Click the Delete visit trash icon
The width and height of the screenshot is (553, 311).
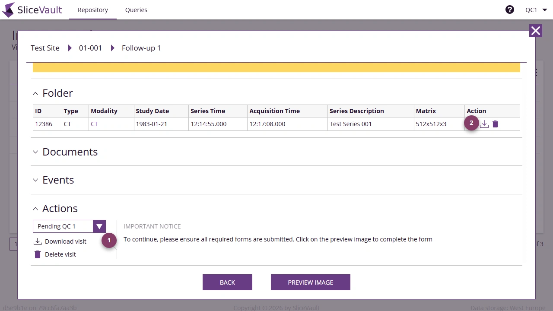pos(38,254)
